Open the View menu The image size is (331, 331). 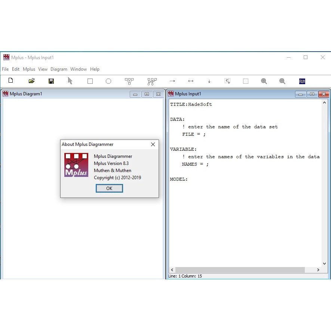point(43,69)
